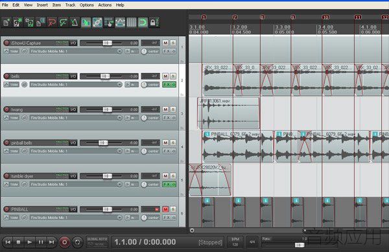Open the Actions menu
Screen dimensions: 389x252
click(x=104, y=5)
